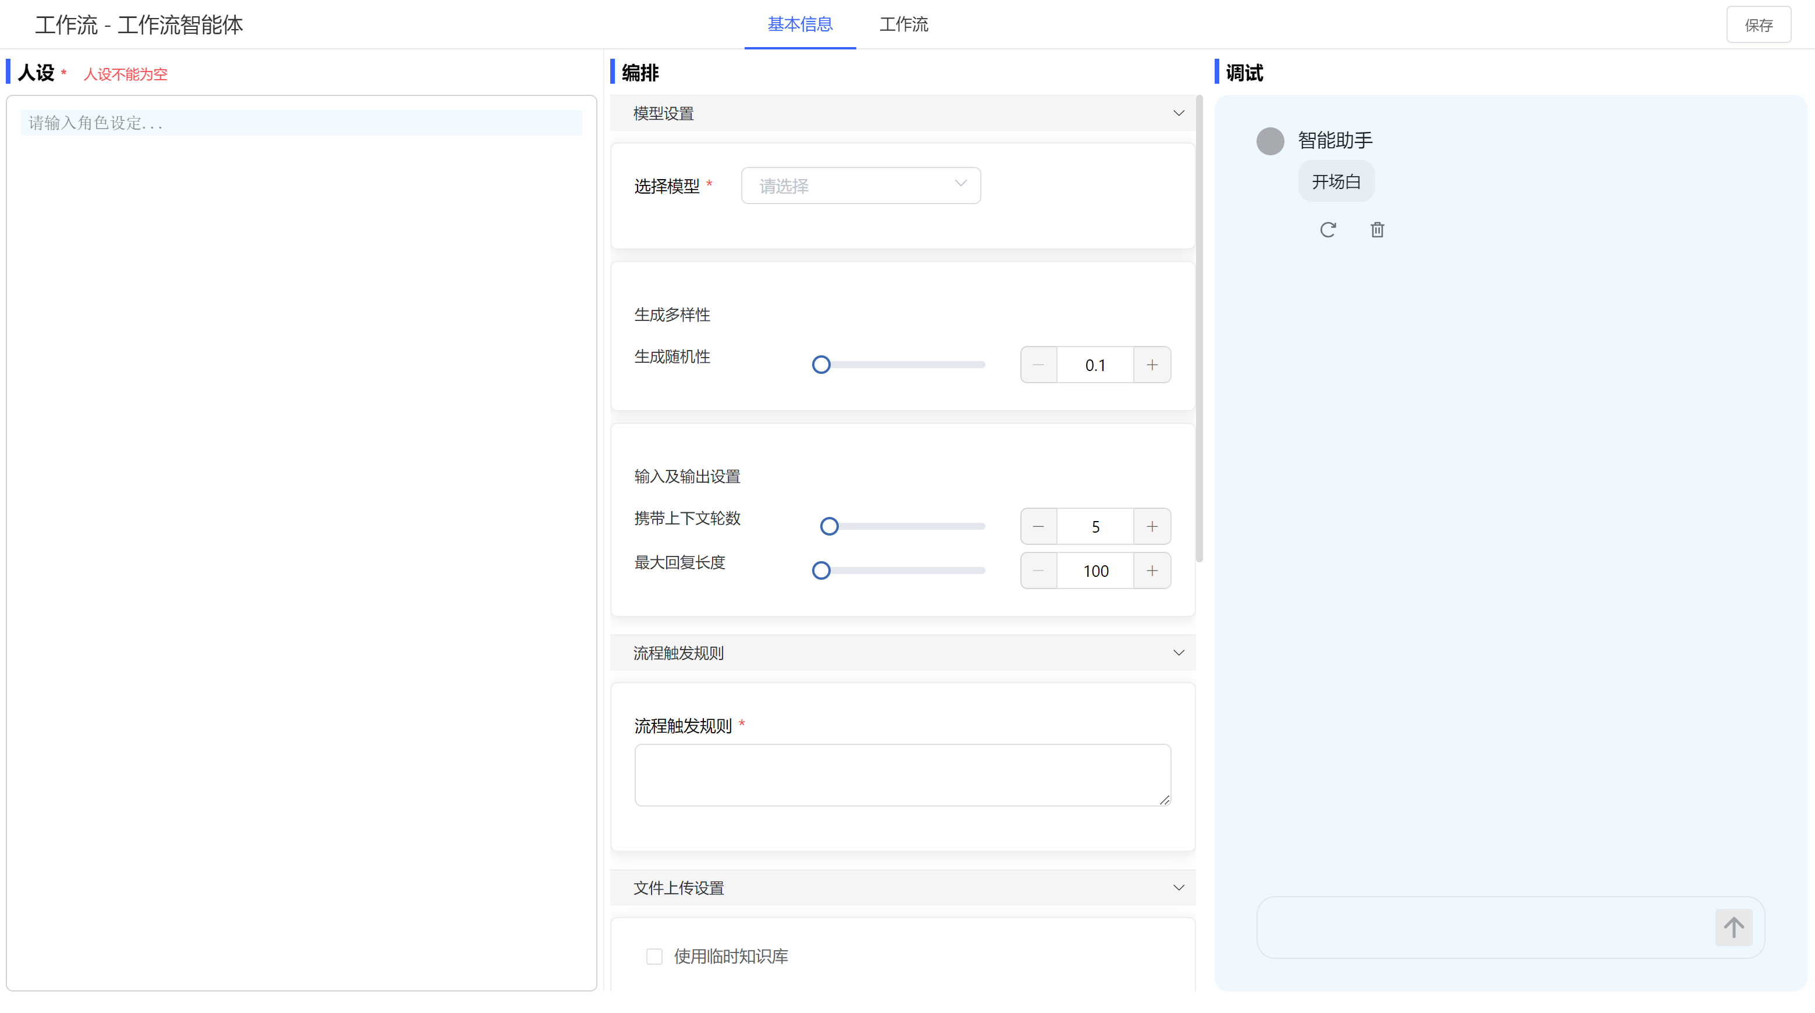Enable the 使用临时知识库 checkbox
Viewport: 1815px width, 1013px height.
[654, 956]
